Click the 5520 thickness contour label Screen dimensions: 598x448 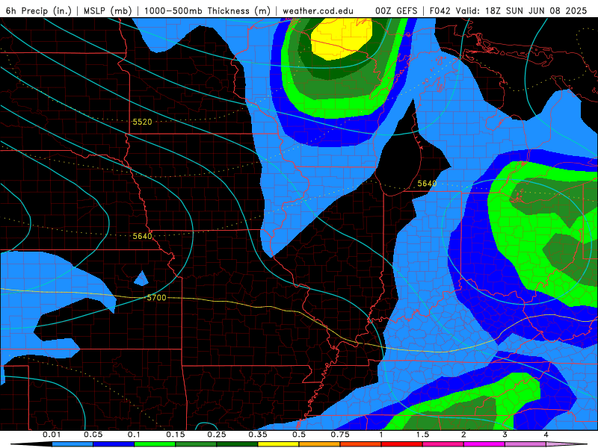[x=142, y=122]
